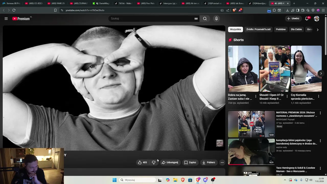Image resolution: width=327 pixels, height=184 pixels.
Task: Bookmark this page icon
Action: 55,10
